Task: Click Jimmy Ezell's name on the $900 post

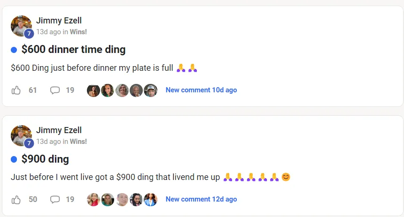Action: (59, 130)
